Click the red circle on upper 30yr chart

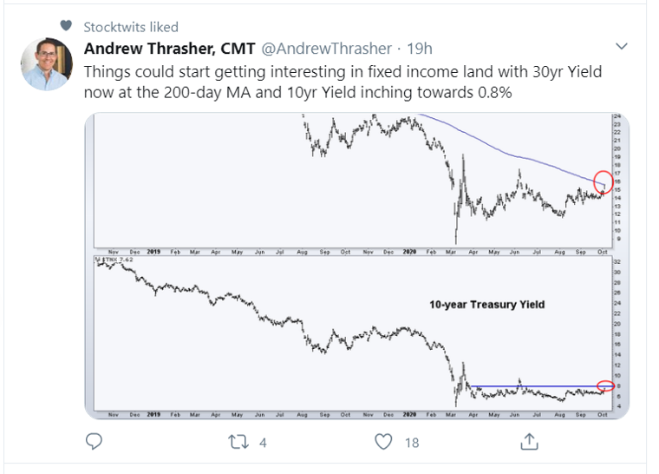[x=604, y=181]
